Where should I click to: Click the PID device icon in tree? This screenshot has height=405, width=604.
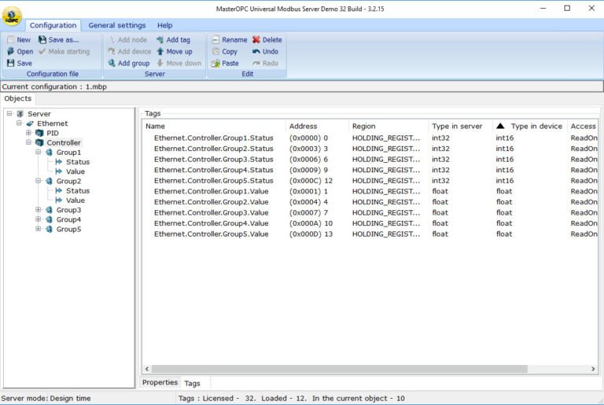click(x=39, y=133)
